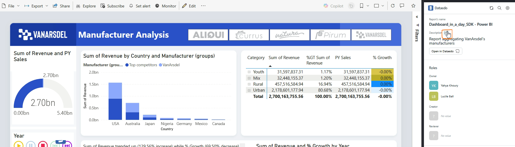Add report to Favorites star
Image resolution: width=515 pixels, height=147 pixels.
coord(413,6)
